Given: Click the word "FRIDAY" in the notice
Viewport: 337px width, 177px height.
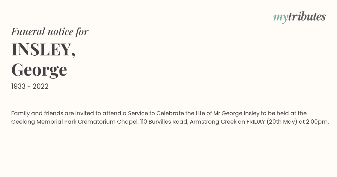Looking at the screenshot, I should pyautogui.click(x=256, y=122).
